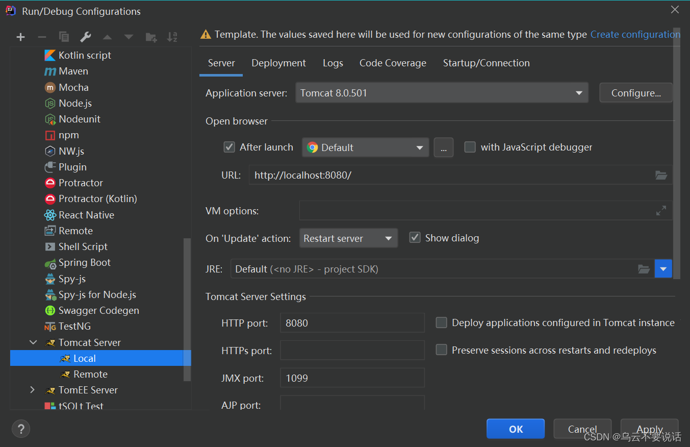This screenshot has width=690, height=447.
Task: Switch to the Deployment tab
Action: coord(278,63)
